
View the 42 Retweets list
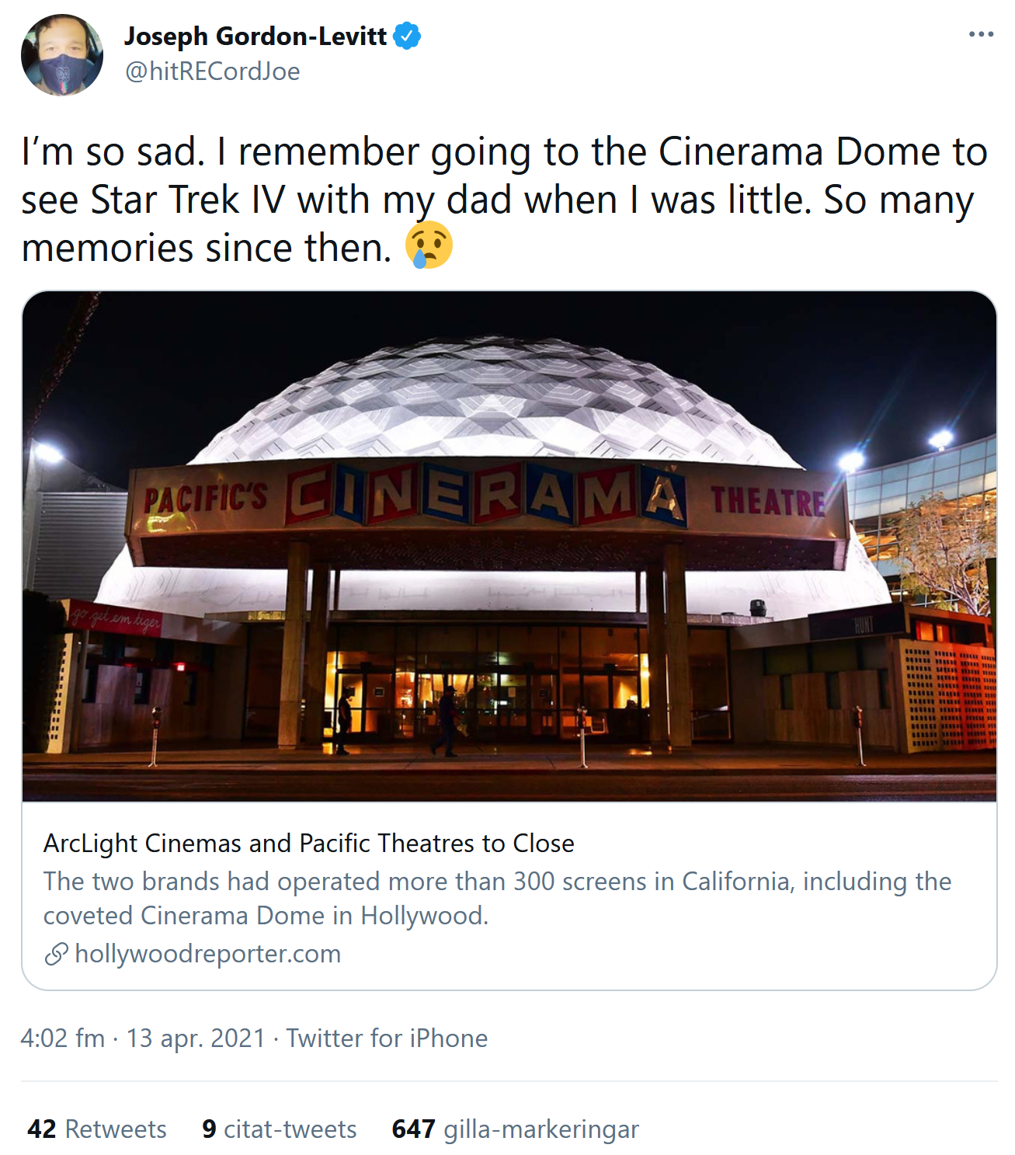coord(97,1129)
